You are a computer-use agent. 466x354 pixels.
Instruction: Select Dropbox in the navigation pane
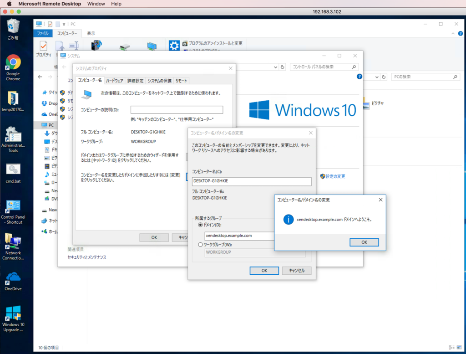(49, 103)
